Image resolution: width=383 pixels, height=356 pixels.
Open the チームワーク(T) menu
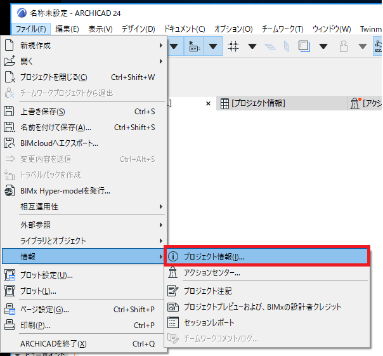click(x=282, y=29)
